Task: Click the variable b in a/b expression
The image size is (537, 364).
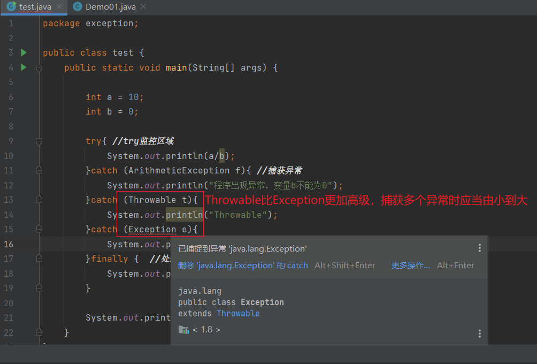Action: tap(221, 156)
